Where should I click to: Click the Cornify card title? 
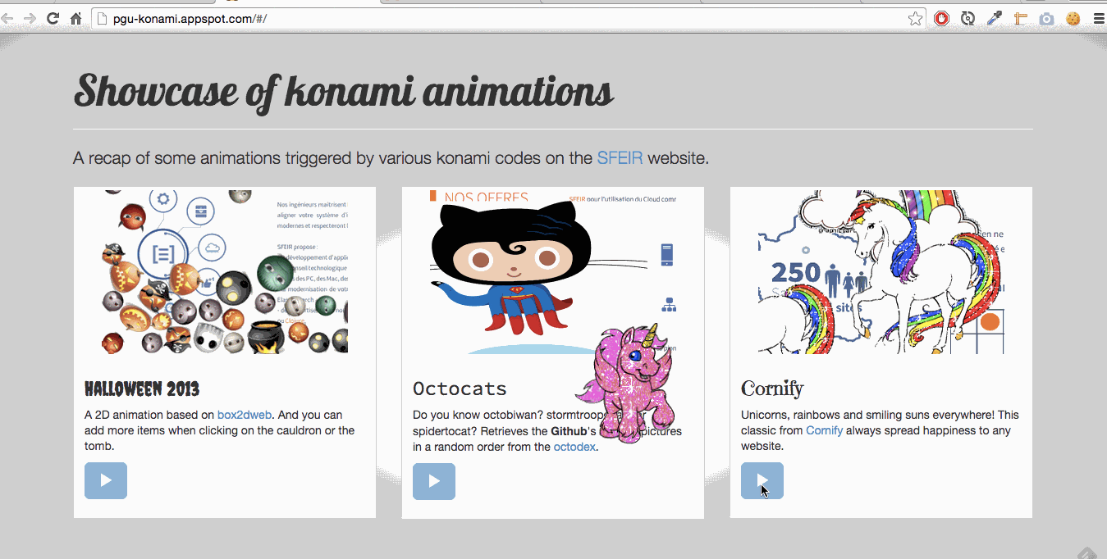(772, 388)
